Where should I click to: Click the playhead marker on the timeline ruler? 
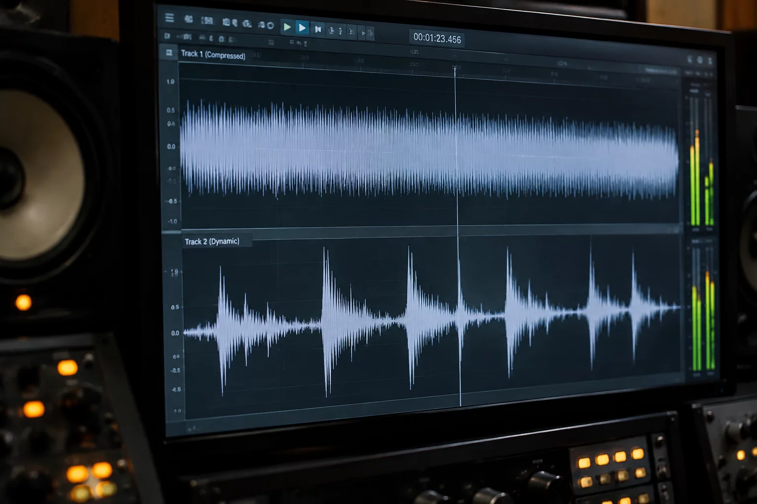click(x=455, y=68)
